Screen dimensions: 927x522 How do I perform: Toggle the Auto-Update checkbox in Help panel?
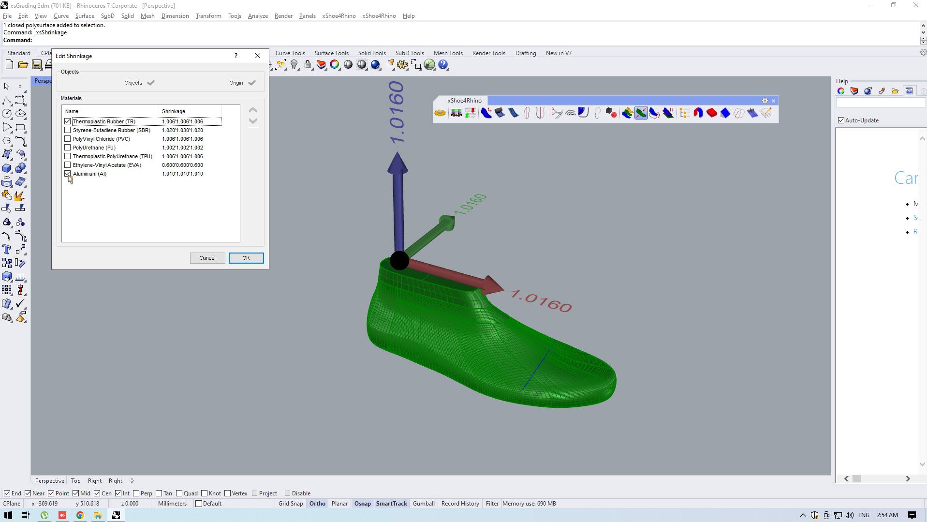click(x=841, y=120)
